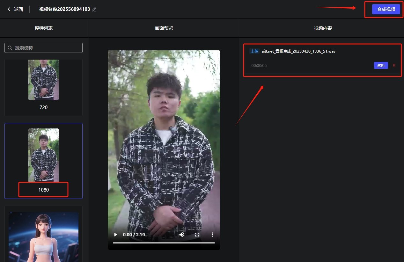Open the video player more options menu
This screenshot has width=404, height=262.
(212, 235)
